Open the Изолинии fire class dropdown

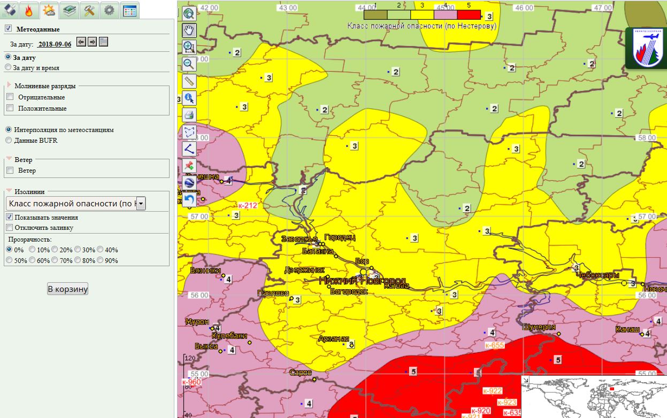click(x=75, y=204)
